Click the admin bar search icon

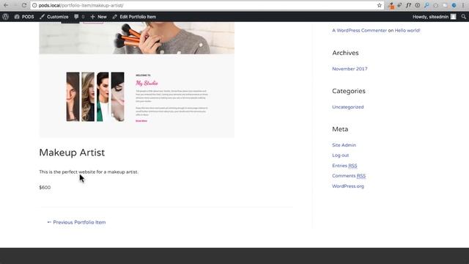(464, 17)
